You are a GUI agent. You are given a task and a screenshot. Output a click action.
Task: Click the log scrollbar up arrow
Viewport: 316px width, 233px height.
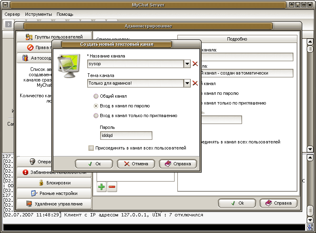click(310, 157)
